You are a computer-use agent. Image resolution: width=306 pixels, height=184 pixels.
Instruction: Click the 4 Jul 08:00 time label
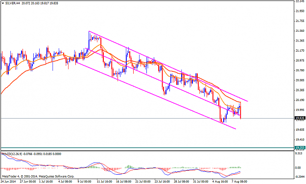[65, 182]
